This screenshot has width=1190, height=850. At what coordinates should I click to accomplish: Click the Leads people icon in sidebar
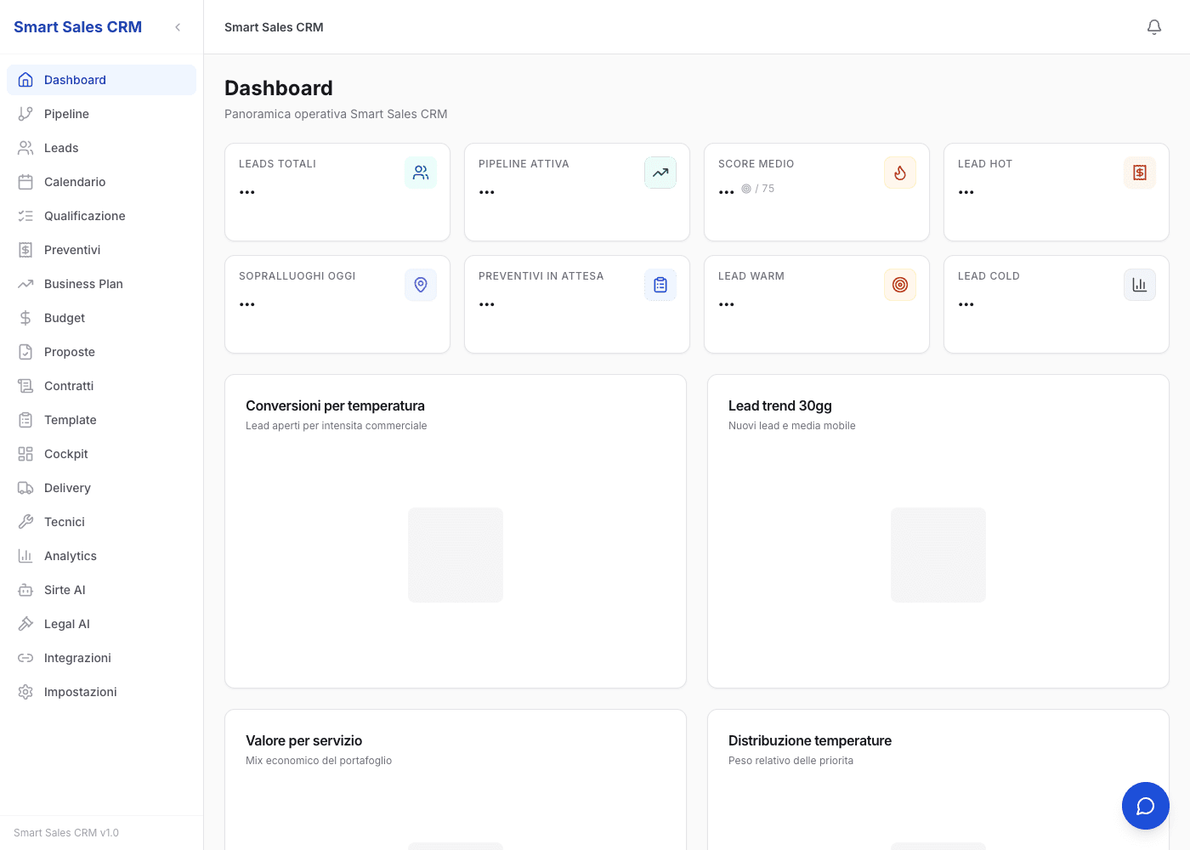[25, 148]
